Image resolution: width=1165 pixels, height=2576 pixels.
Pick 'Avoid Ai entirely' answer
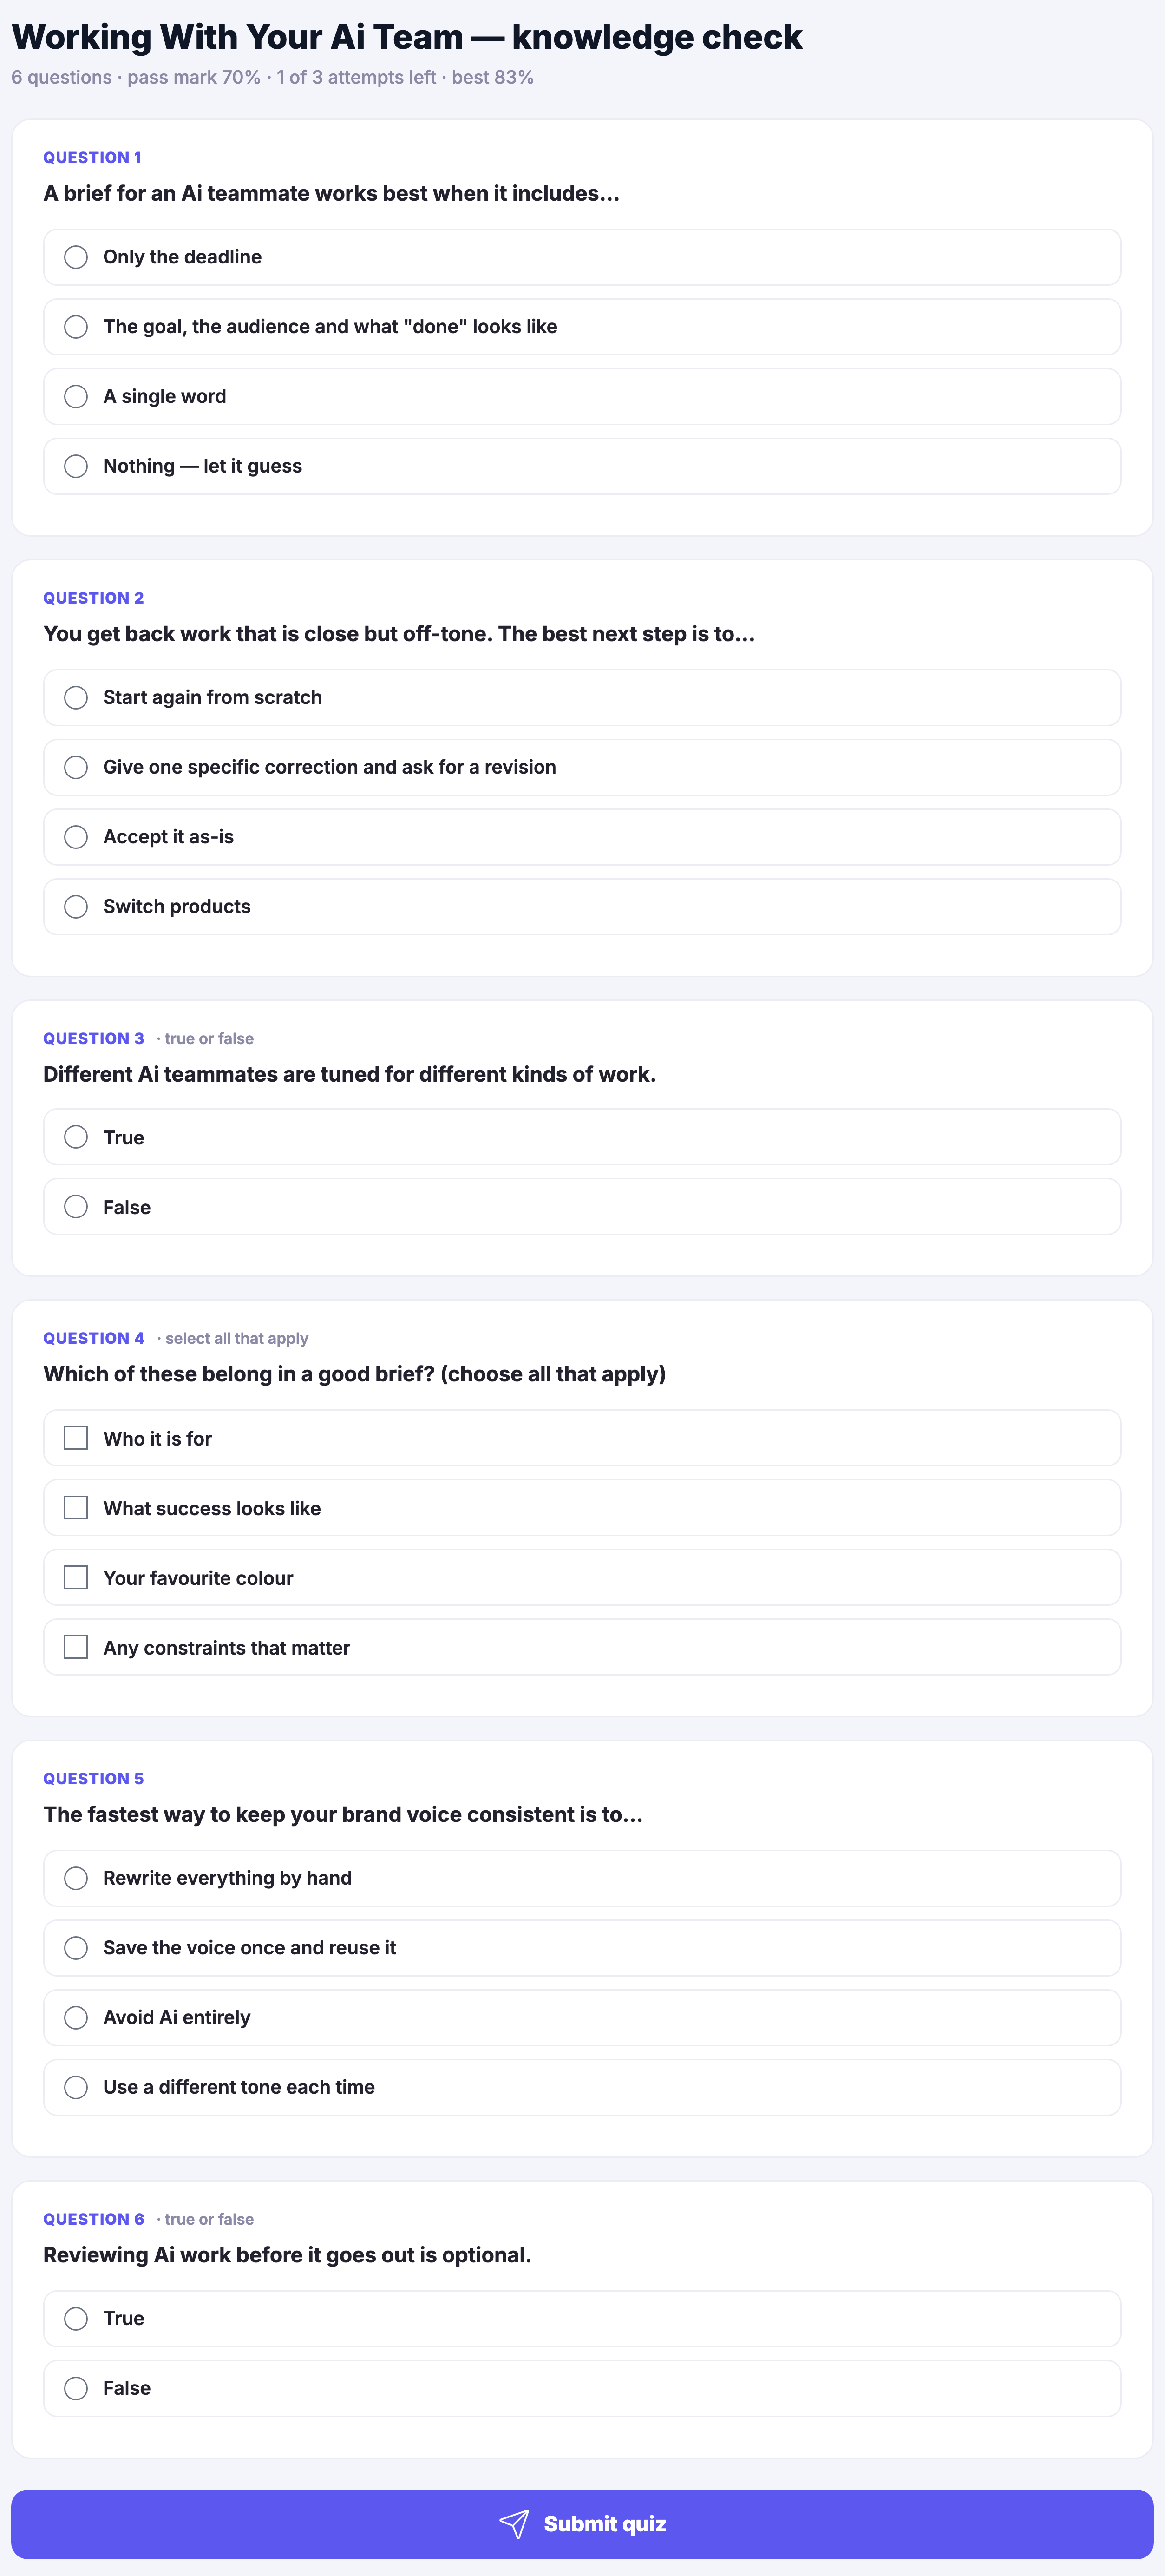click(582, 2018)
